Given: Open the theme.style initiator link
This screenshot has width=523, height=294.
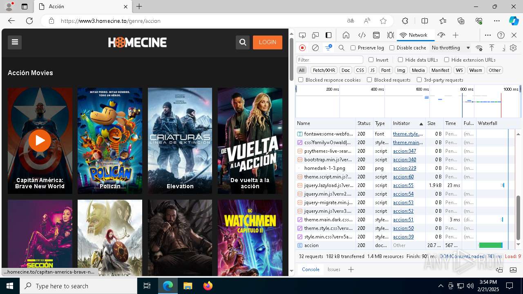Looking at the screenshot, I should click(408, 134).
